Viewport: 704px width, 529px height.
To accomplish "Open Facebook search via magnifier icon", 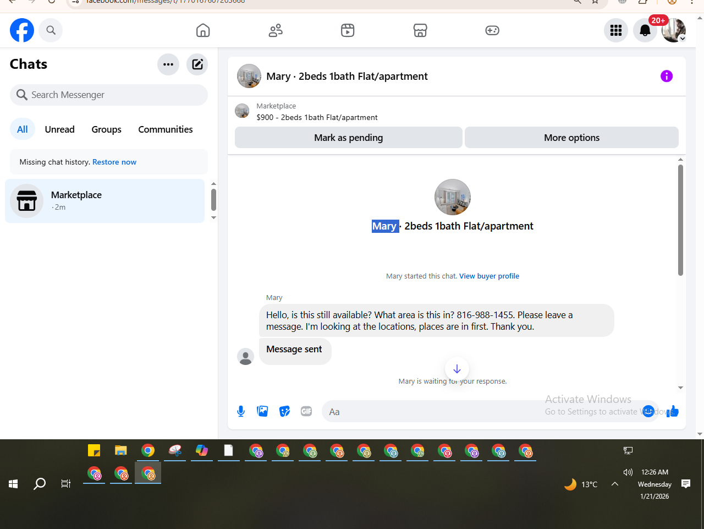I will 51,30.
